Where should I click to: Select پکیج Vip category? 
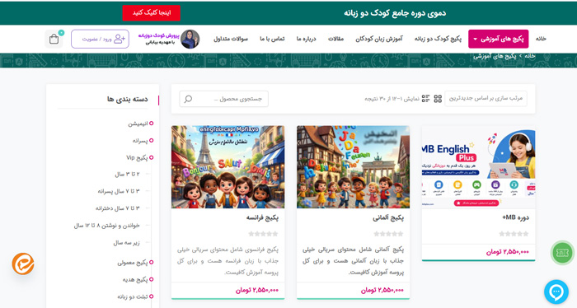tap(137, 157)
